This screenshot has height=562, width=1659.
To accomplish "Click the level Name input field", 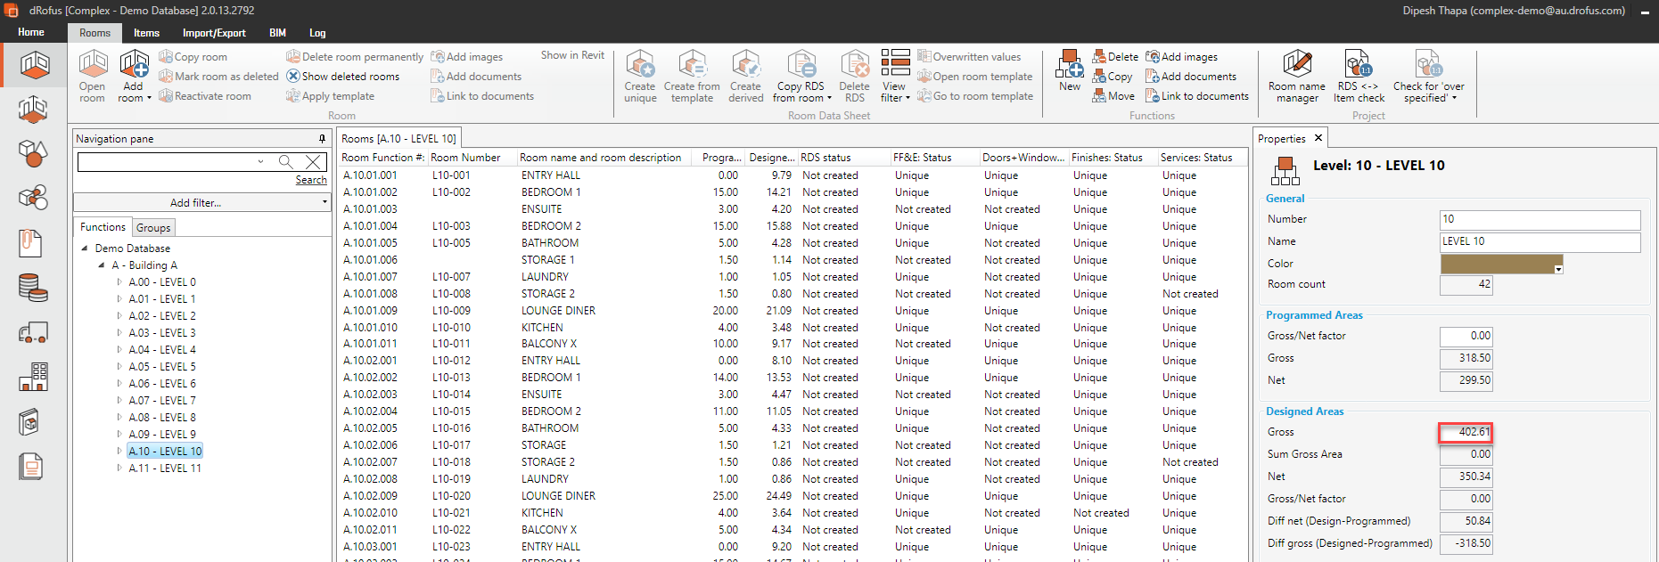I will (1540, 241).
